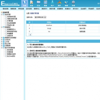Expand the 扩展菜单 tree node
The image size is (100, 100).
pyautogui.click(x=2, y=46)
